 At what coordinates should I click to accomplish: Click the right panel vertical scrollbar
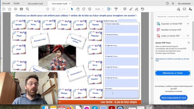click(x=193, y=36)
